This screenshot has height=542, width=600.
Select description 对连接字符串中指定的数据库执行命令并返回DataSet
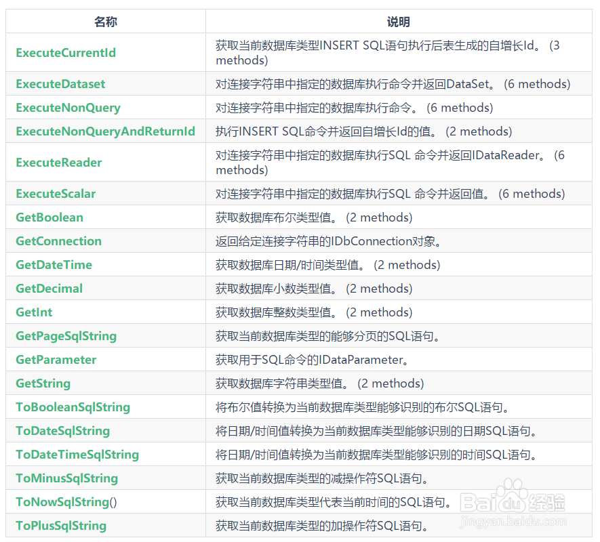click(x=393, y=84)
